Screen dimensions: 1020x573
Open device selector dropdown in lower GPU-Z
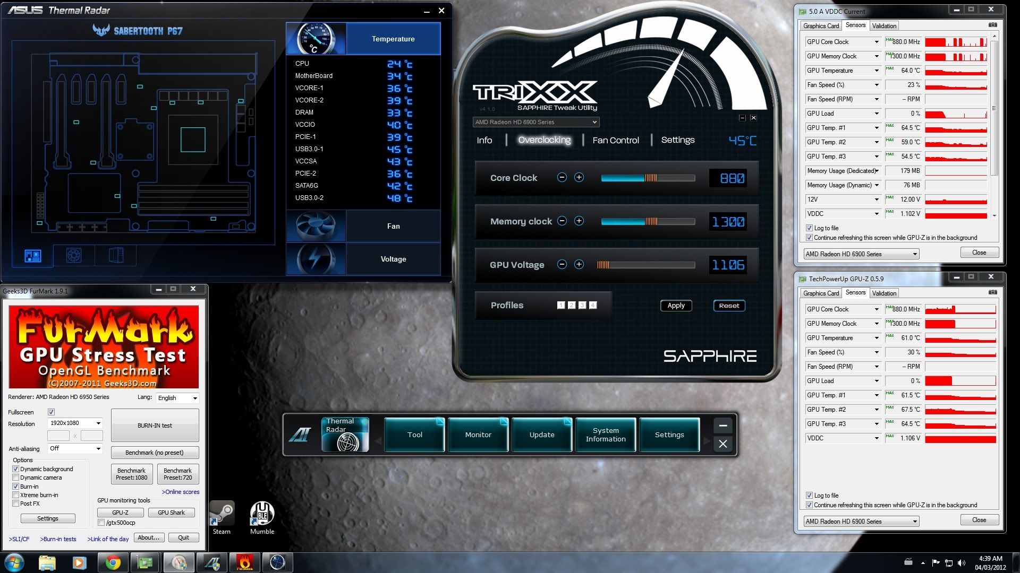(x=861, y=522)
